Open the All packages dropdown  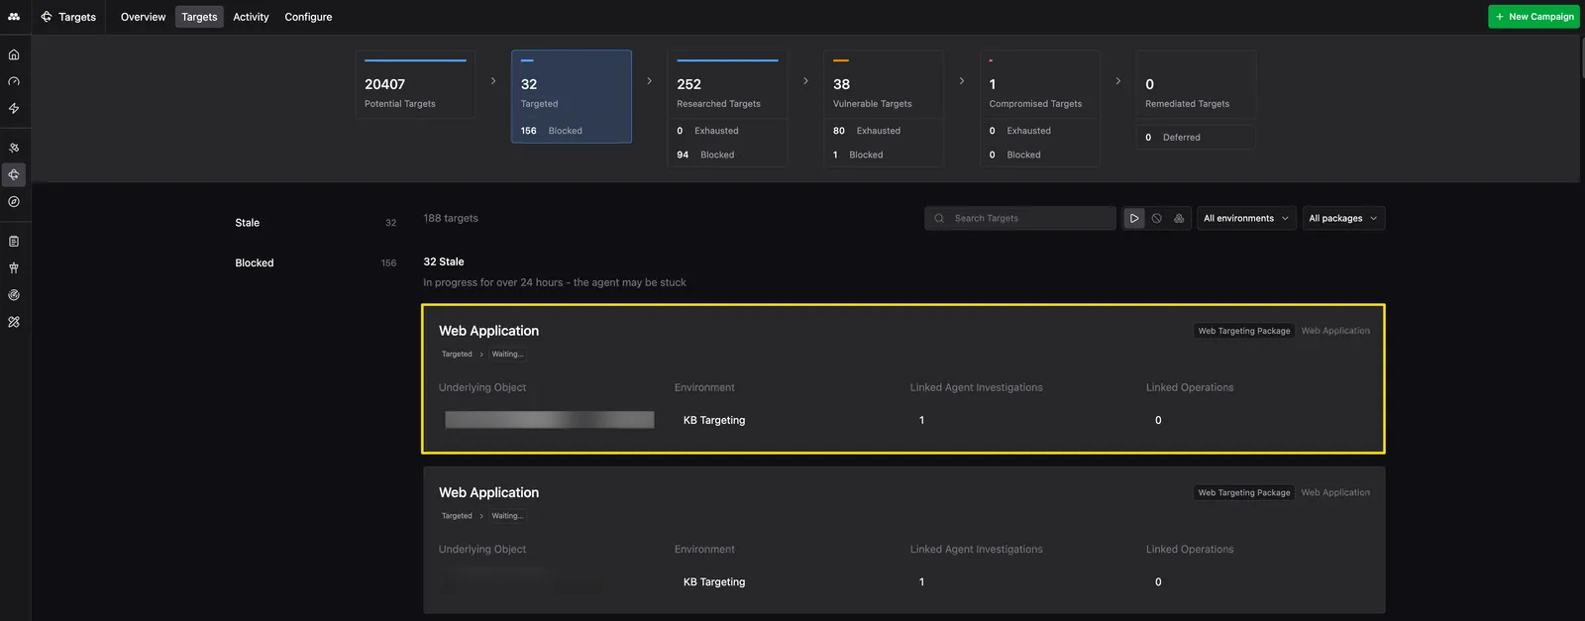[x=1343, y=218]
